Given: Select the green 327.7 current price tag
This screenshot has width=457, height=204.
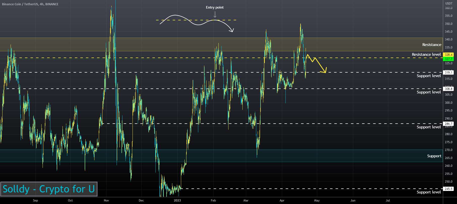Looking at the screenshot, I should 448,59.
